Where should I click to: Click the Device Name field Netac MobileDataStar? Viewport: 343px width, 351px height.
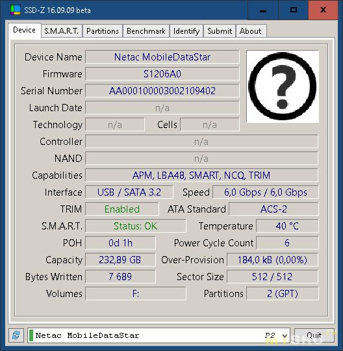pyautogui.click(x=162, y=57)
